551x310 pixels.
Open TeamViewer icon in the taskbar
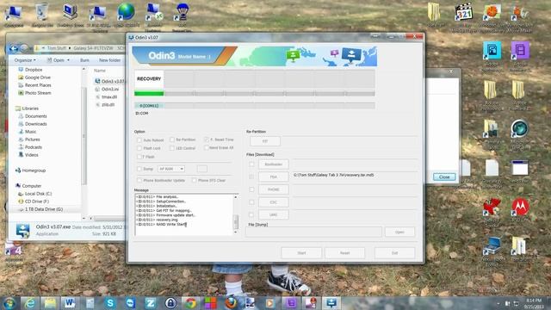pyautogui.click(x=130, y=302)
